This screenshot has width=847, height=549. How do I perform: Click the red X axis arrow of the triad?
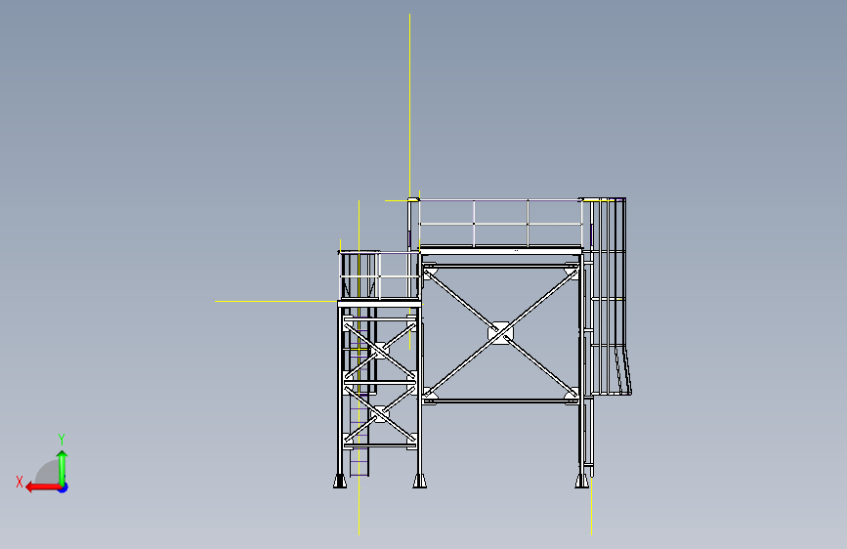[43, 487]
